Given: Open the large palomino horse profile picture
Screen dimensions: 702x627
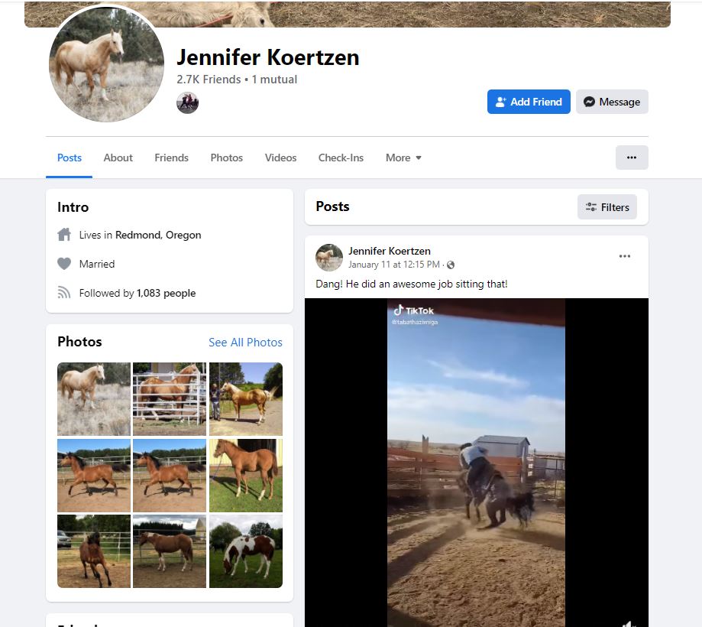Looking at the screenshot, I should 106,64.
